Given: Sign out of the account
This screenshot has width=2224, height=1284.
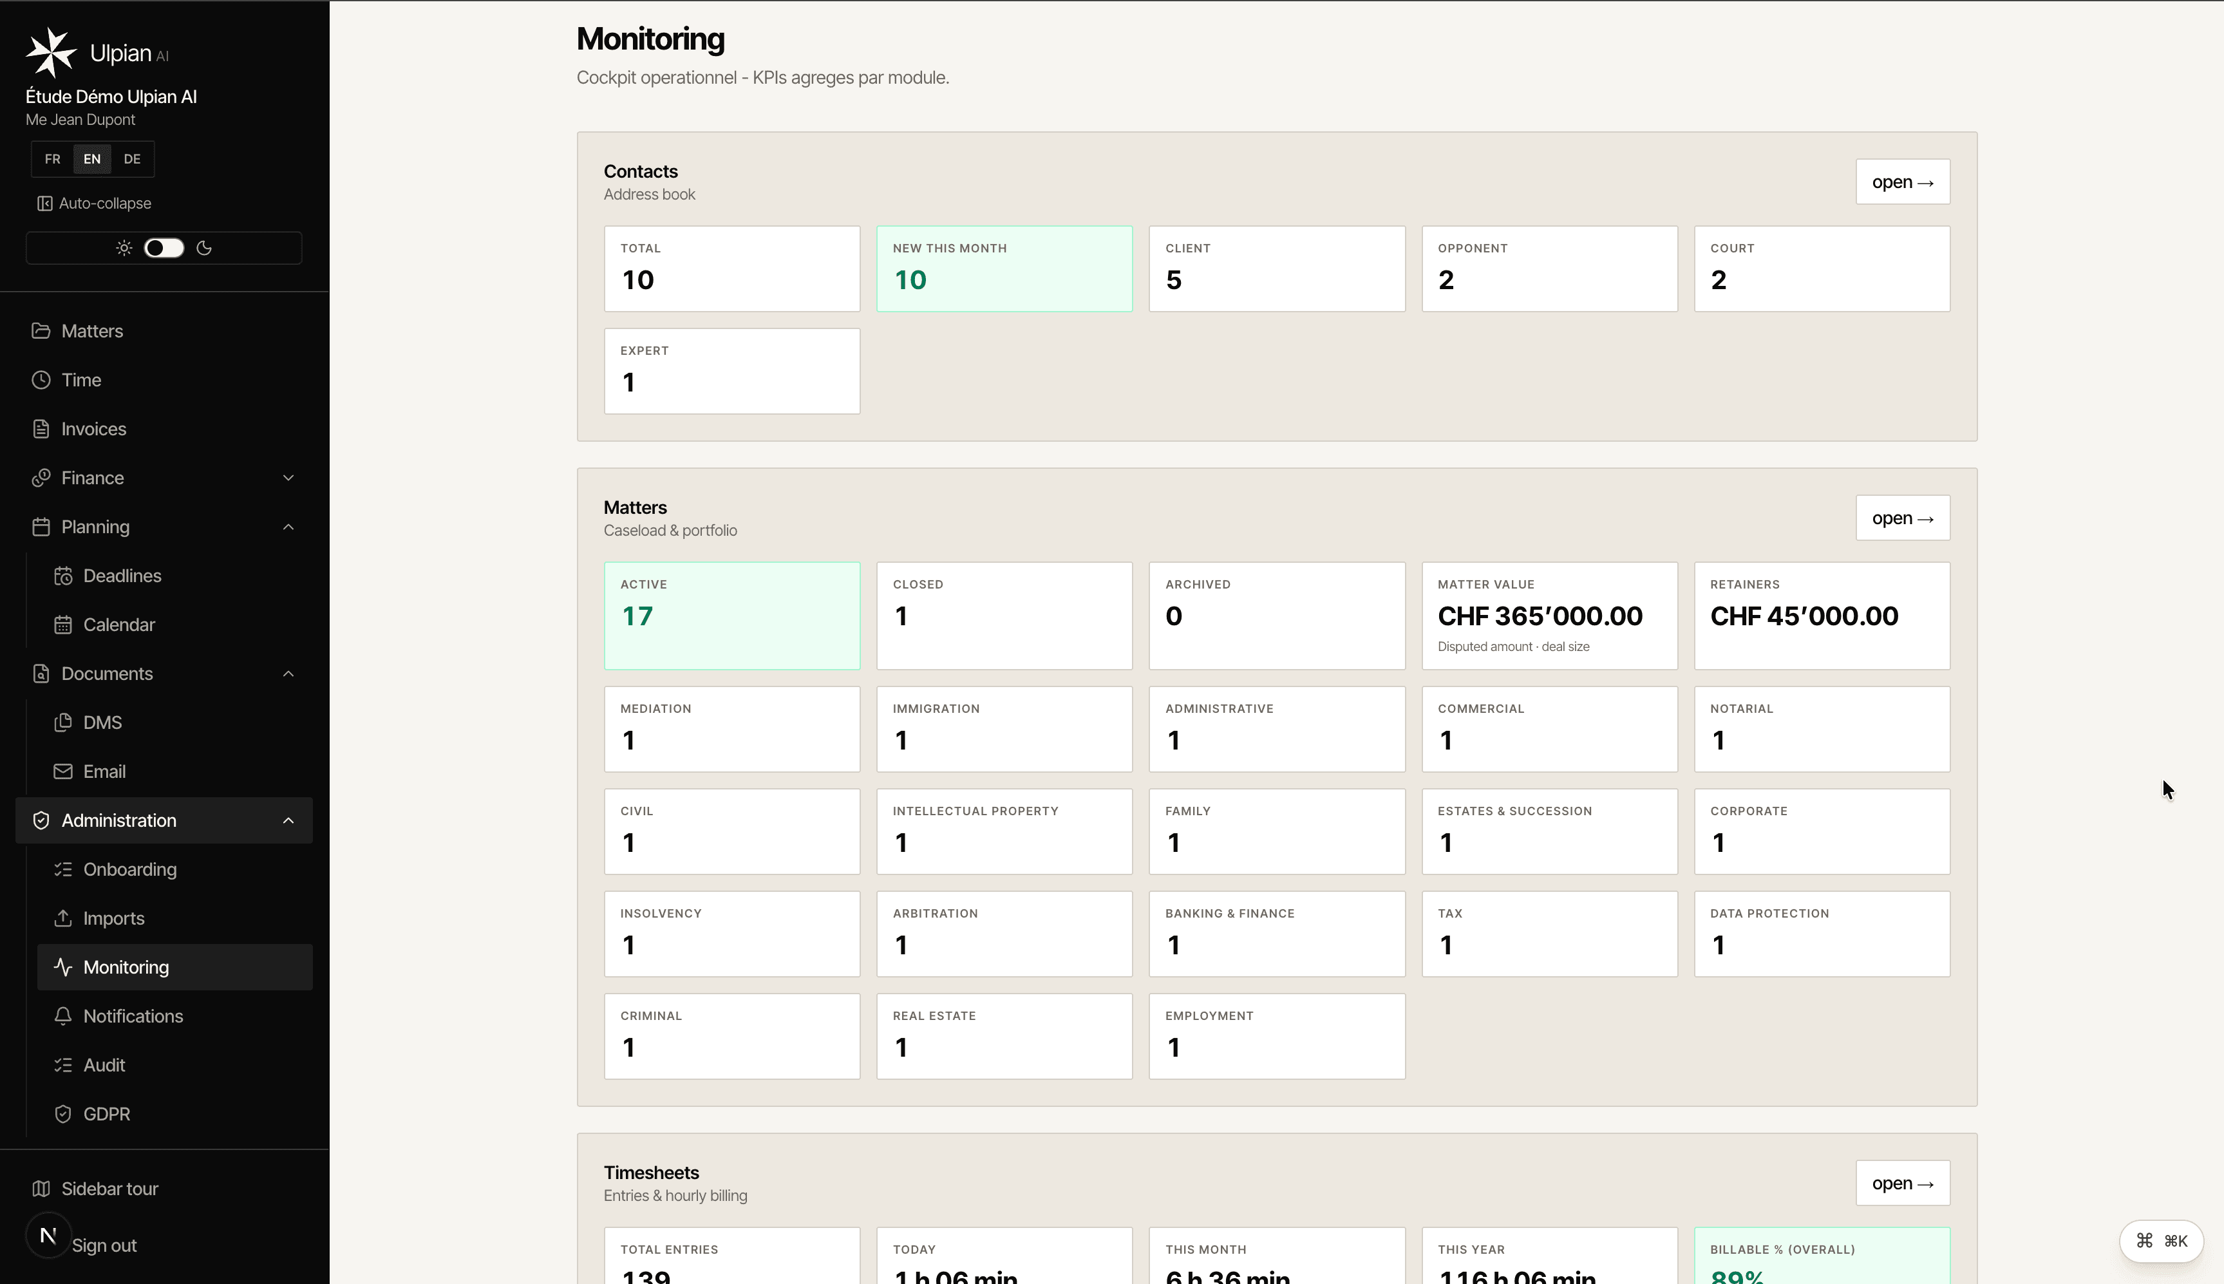Looking at the screenshot, I should 104,1245.
